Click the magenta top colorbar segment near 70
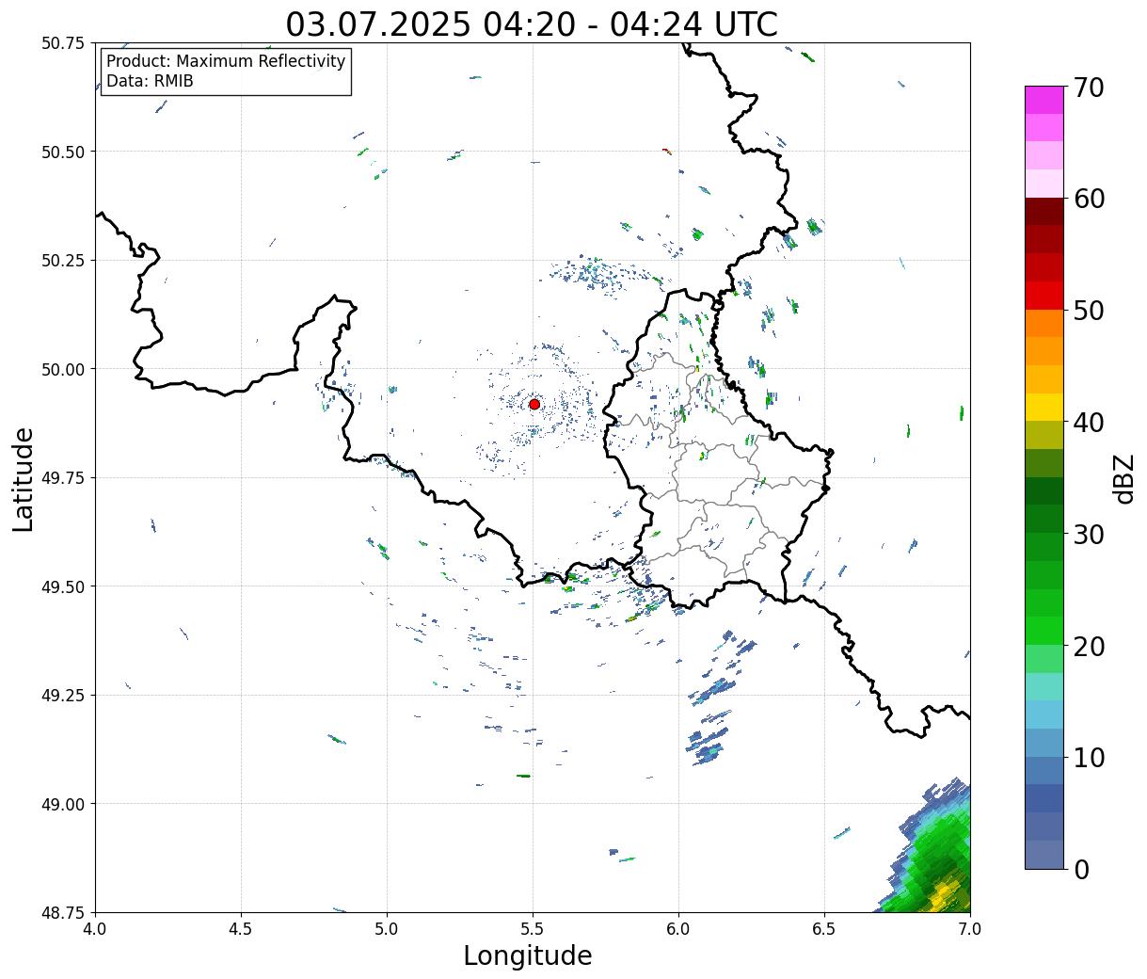The image size is (1147, 979). [1044, 100]
